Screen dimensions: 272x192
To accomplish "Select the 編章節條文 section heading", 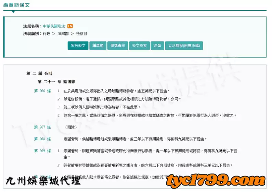I will (x=17, y=5).
